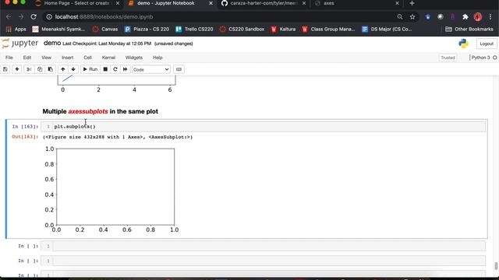
Task: Close the axes tab
Action: [397, 3]
